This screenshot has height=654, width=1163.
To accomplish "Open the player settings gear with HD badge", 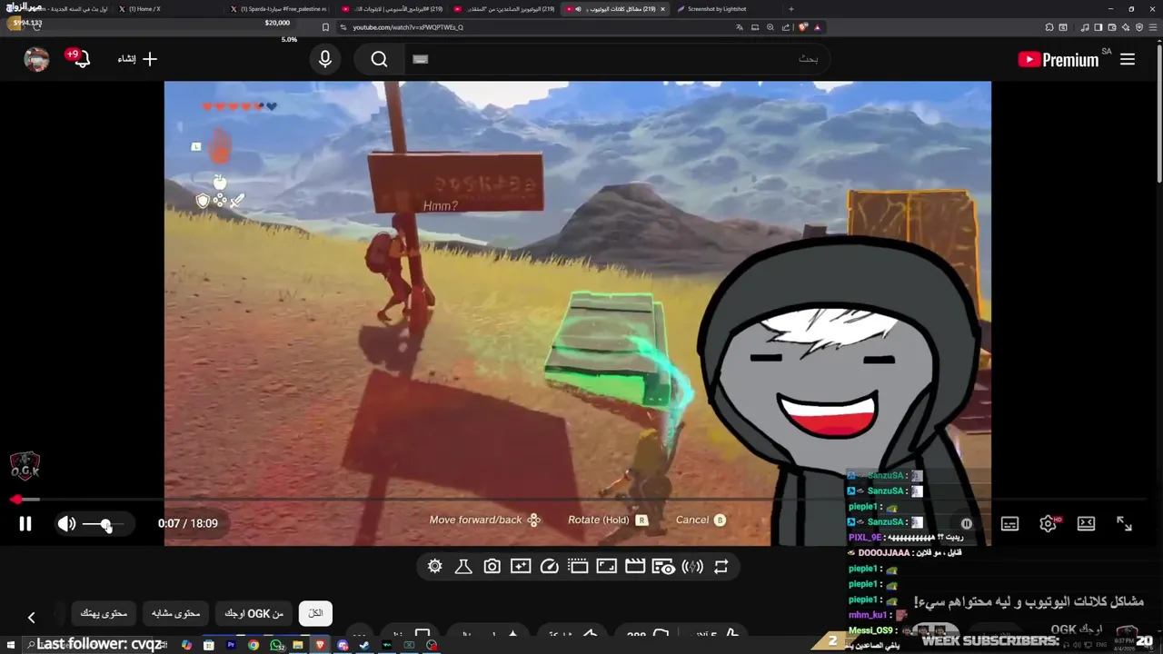I will coord(1049,523).
